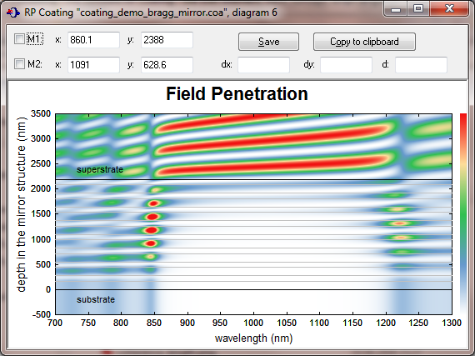Click the d distance field
The width and height of the screenshot is (475, 356).
[x=421, y=64]
